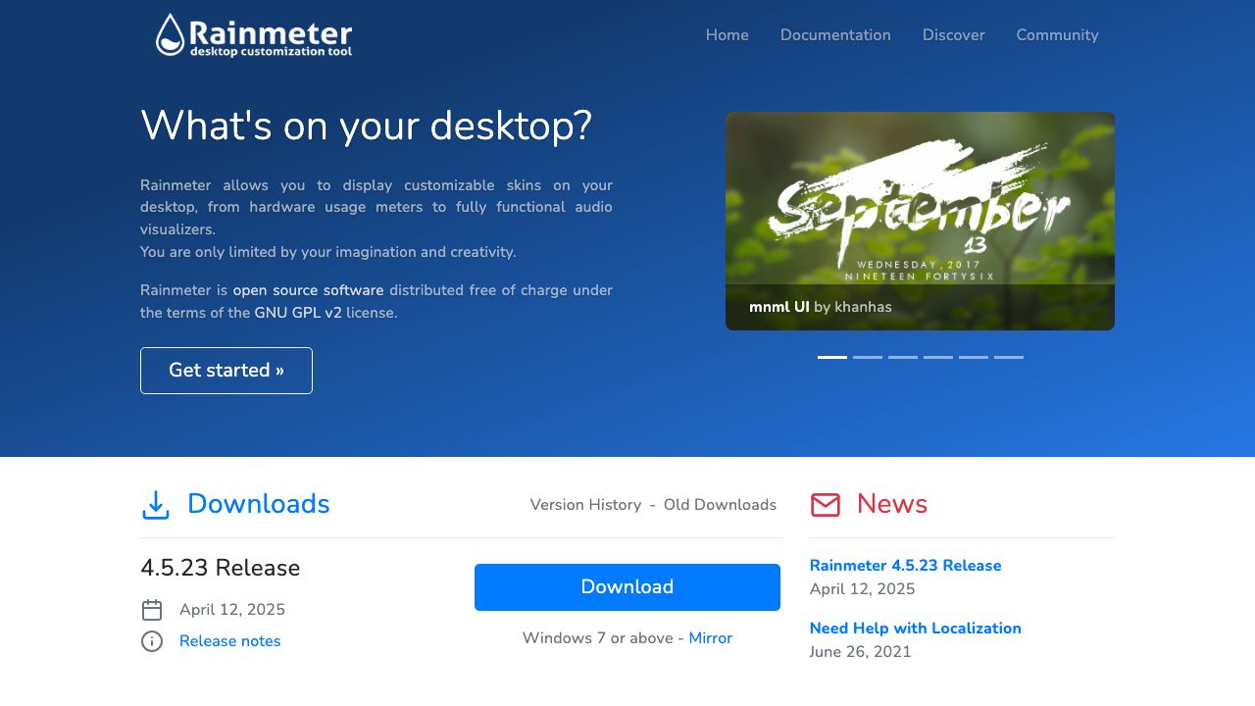Click the Downloads arrow icon

point(156,505)
